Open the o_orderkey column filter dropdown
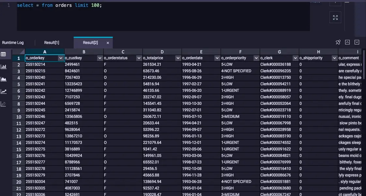This screenshot has width=366, height=196. pyautogui.click(x=61, y=58)
